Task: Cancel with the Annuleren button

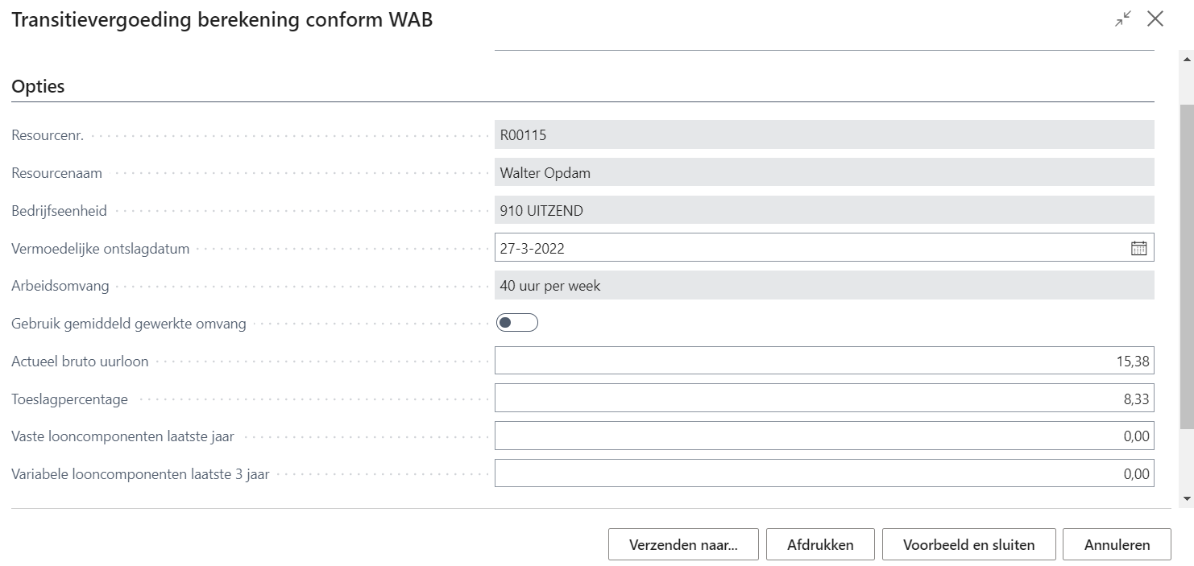Action: coord(1117,545)
